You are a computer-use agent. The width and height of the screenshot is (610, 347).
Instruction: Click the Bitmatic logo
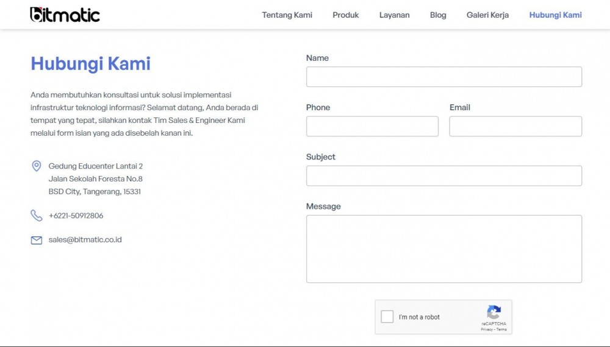coord(65,15)
